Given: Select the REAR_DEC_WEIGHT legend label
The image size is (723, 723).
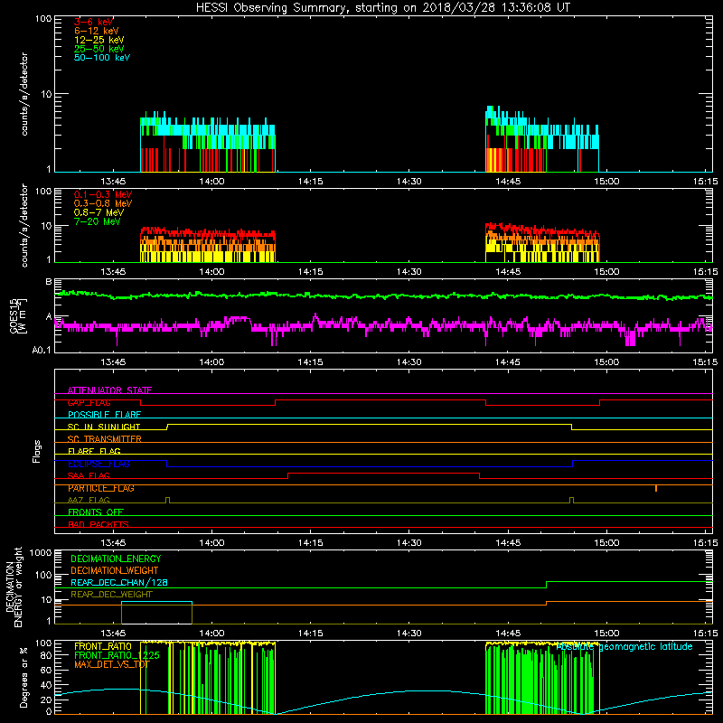Looking at the screenshot, I should click(111, 595).
